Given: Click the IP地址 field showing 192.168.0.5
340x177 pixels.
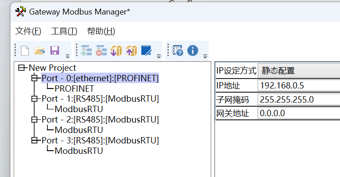Looking at the screenshot, I should 299,86.
